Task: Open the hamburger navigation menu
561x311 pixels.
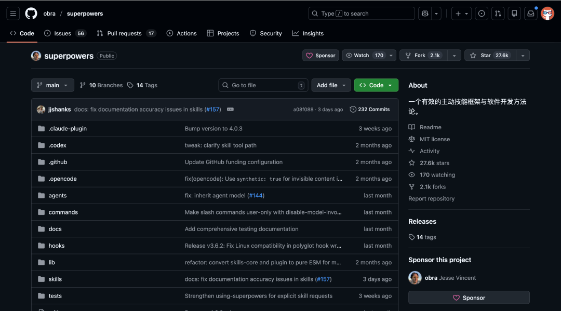Action: click(13, 13)
